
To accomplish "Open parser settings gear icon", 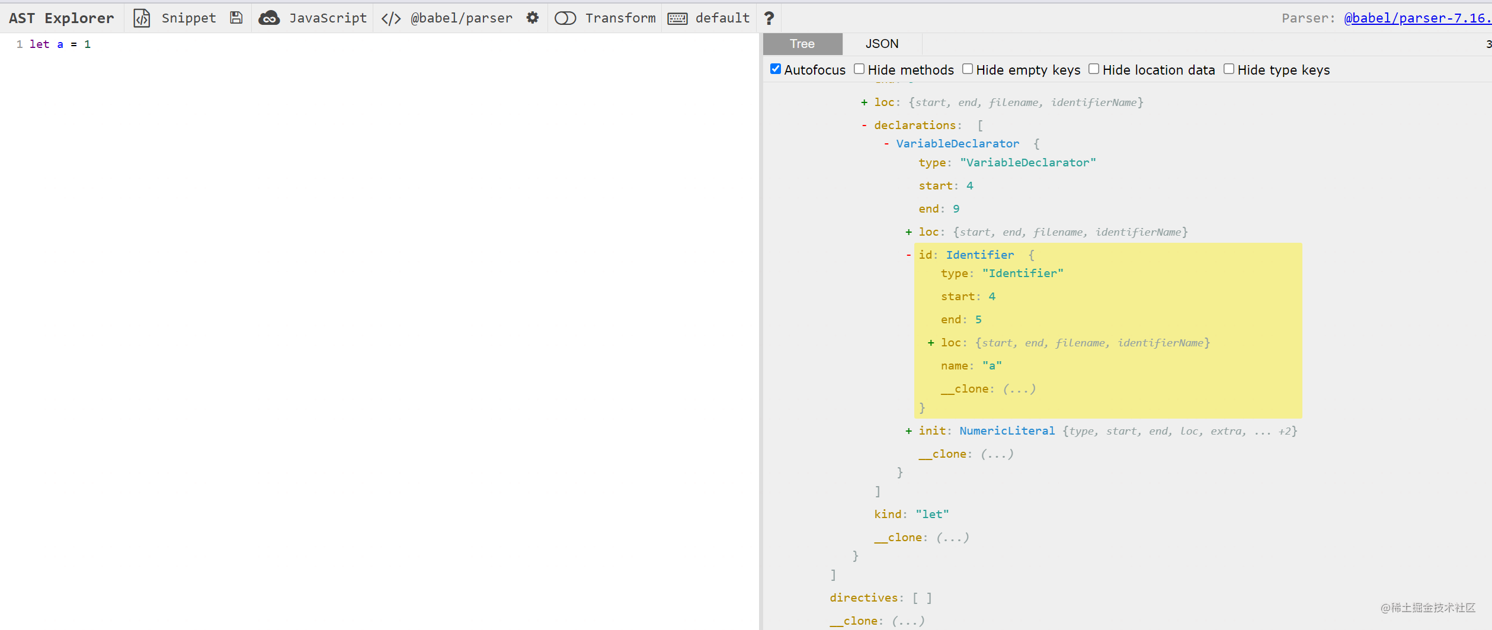I will click(533, 18).
